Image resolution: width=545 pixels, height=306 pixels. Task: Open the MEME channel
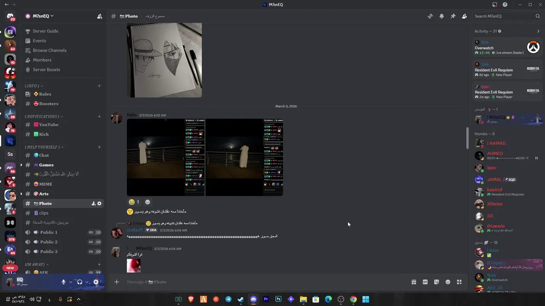click(x=64, y=184)
